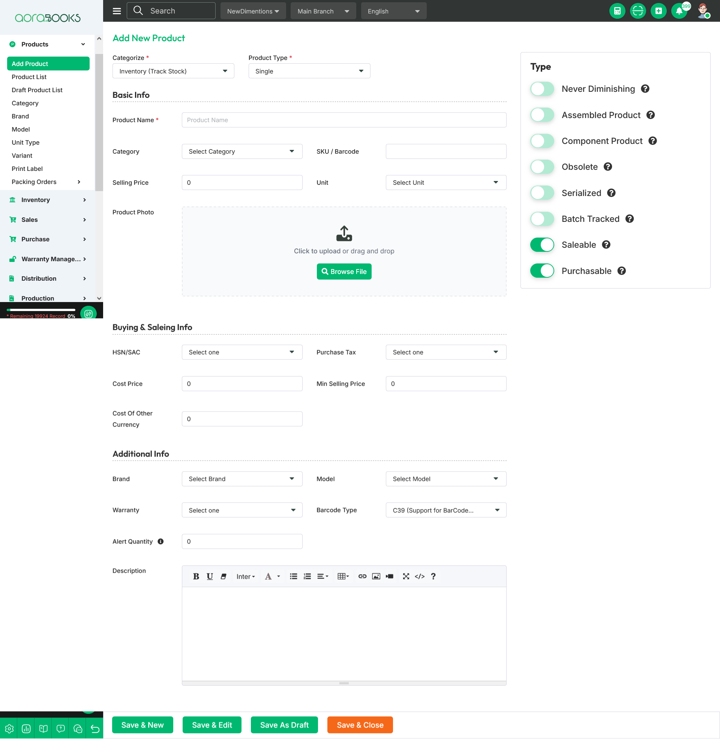Toggle Obsolete switch
This screenshot has height=739, width=720.
point(542,167)
